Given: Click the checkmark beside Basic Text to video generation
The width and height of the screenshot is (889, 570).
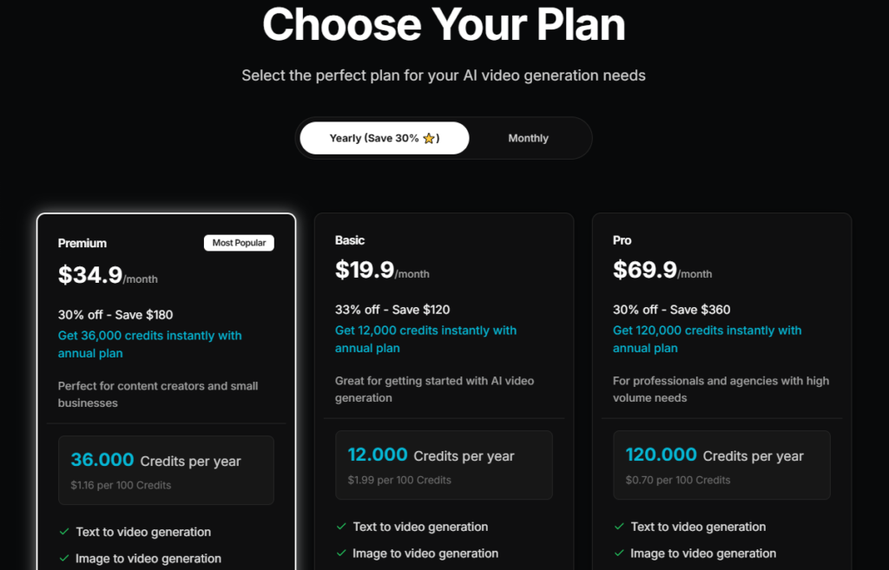Looking at the screenshot, I should 341,527.
